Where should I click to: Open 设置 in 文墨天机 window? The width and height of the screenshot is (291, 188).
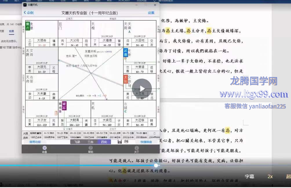tap(151, 13)
